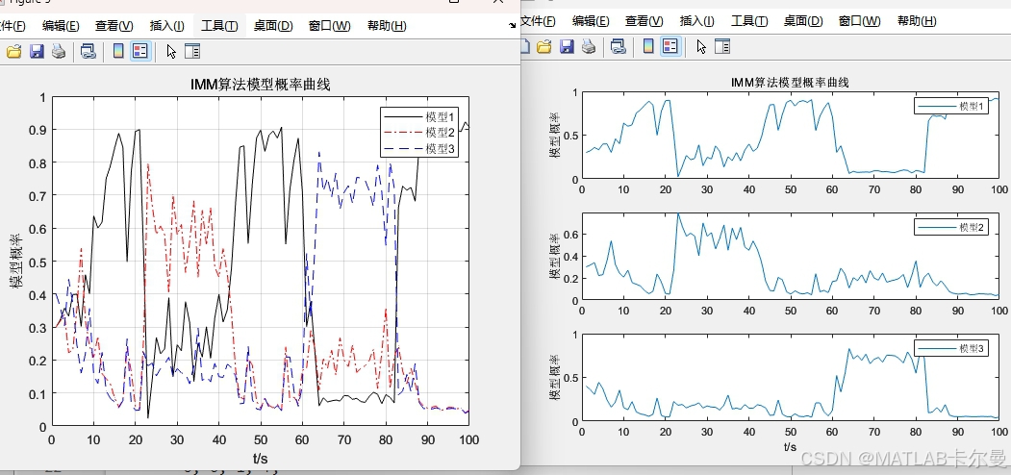Link plot icon in left figure toolbar
Screen dimensions: 1011x475
point(88,51)
